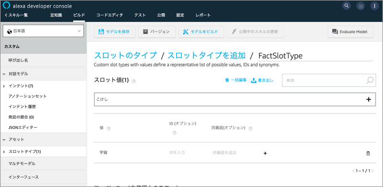The image size is (383, 187).
Task: Click 一括編集 bulk edit link
Action: pyautogui.click(x=236, y=80)
